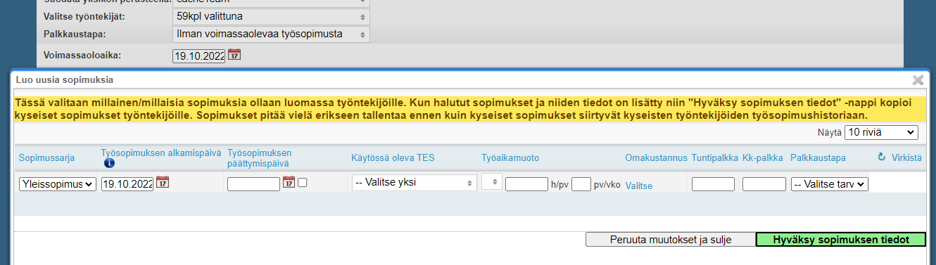Click the Virkistä refresh icon

click(881, 157)
